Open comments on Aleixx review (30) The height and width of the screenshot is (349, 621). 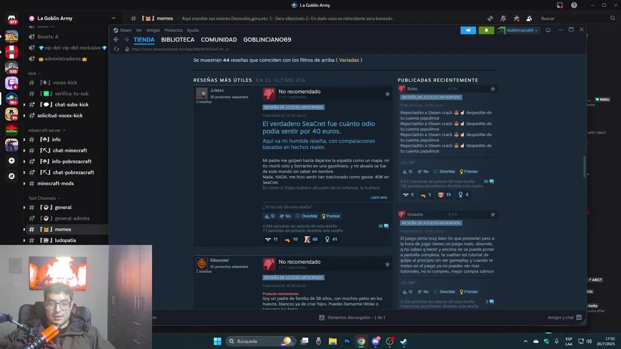point(383,226)
